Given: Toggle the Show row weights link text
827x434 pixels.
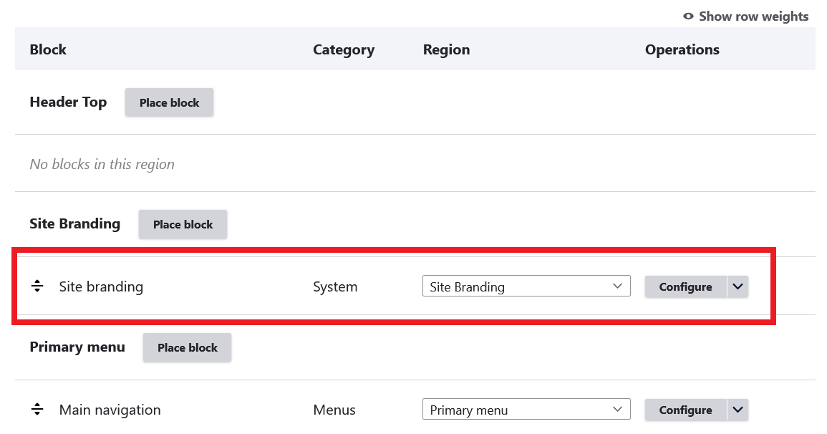Looking at the screenshot, I should click(753, 16).
